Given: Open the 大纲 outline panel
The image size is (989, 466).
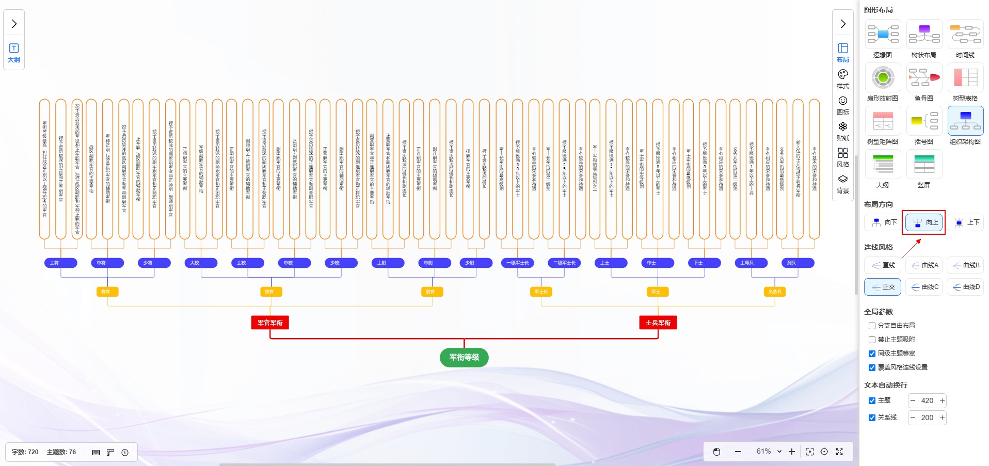Looking at the screenshot, I should pyautogui.click(x=14, y=53).
